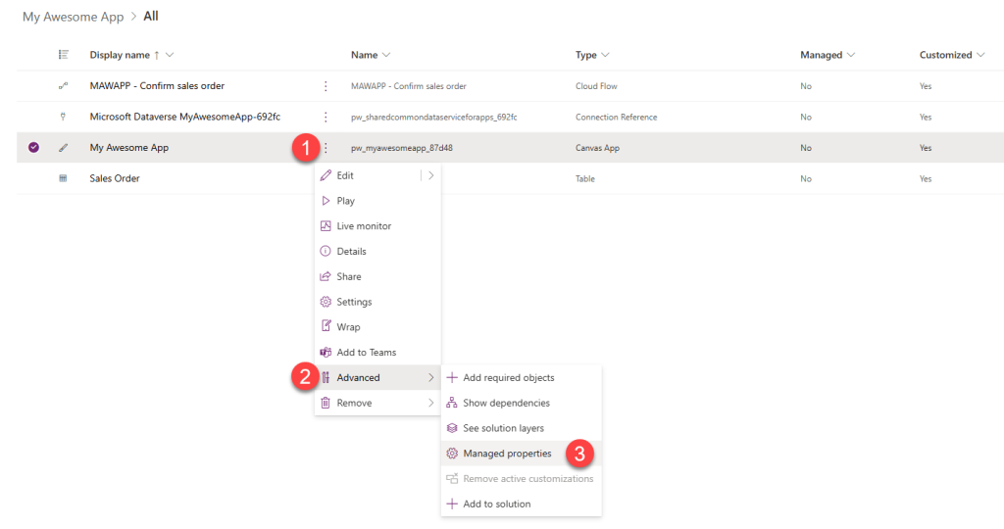Click the Play triangle icon

tap(326, 201)
